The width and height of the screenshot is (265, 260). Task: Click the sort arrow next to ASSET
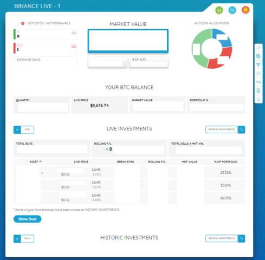[41, 161]
